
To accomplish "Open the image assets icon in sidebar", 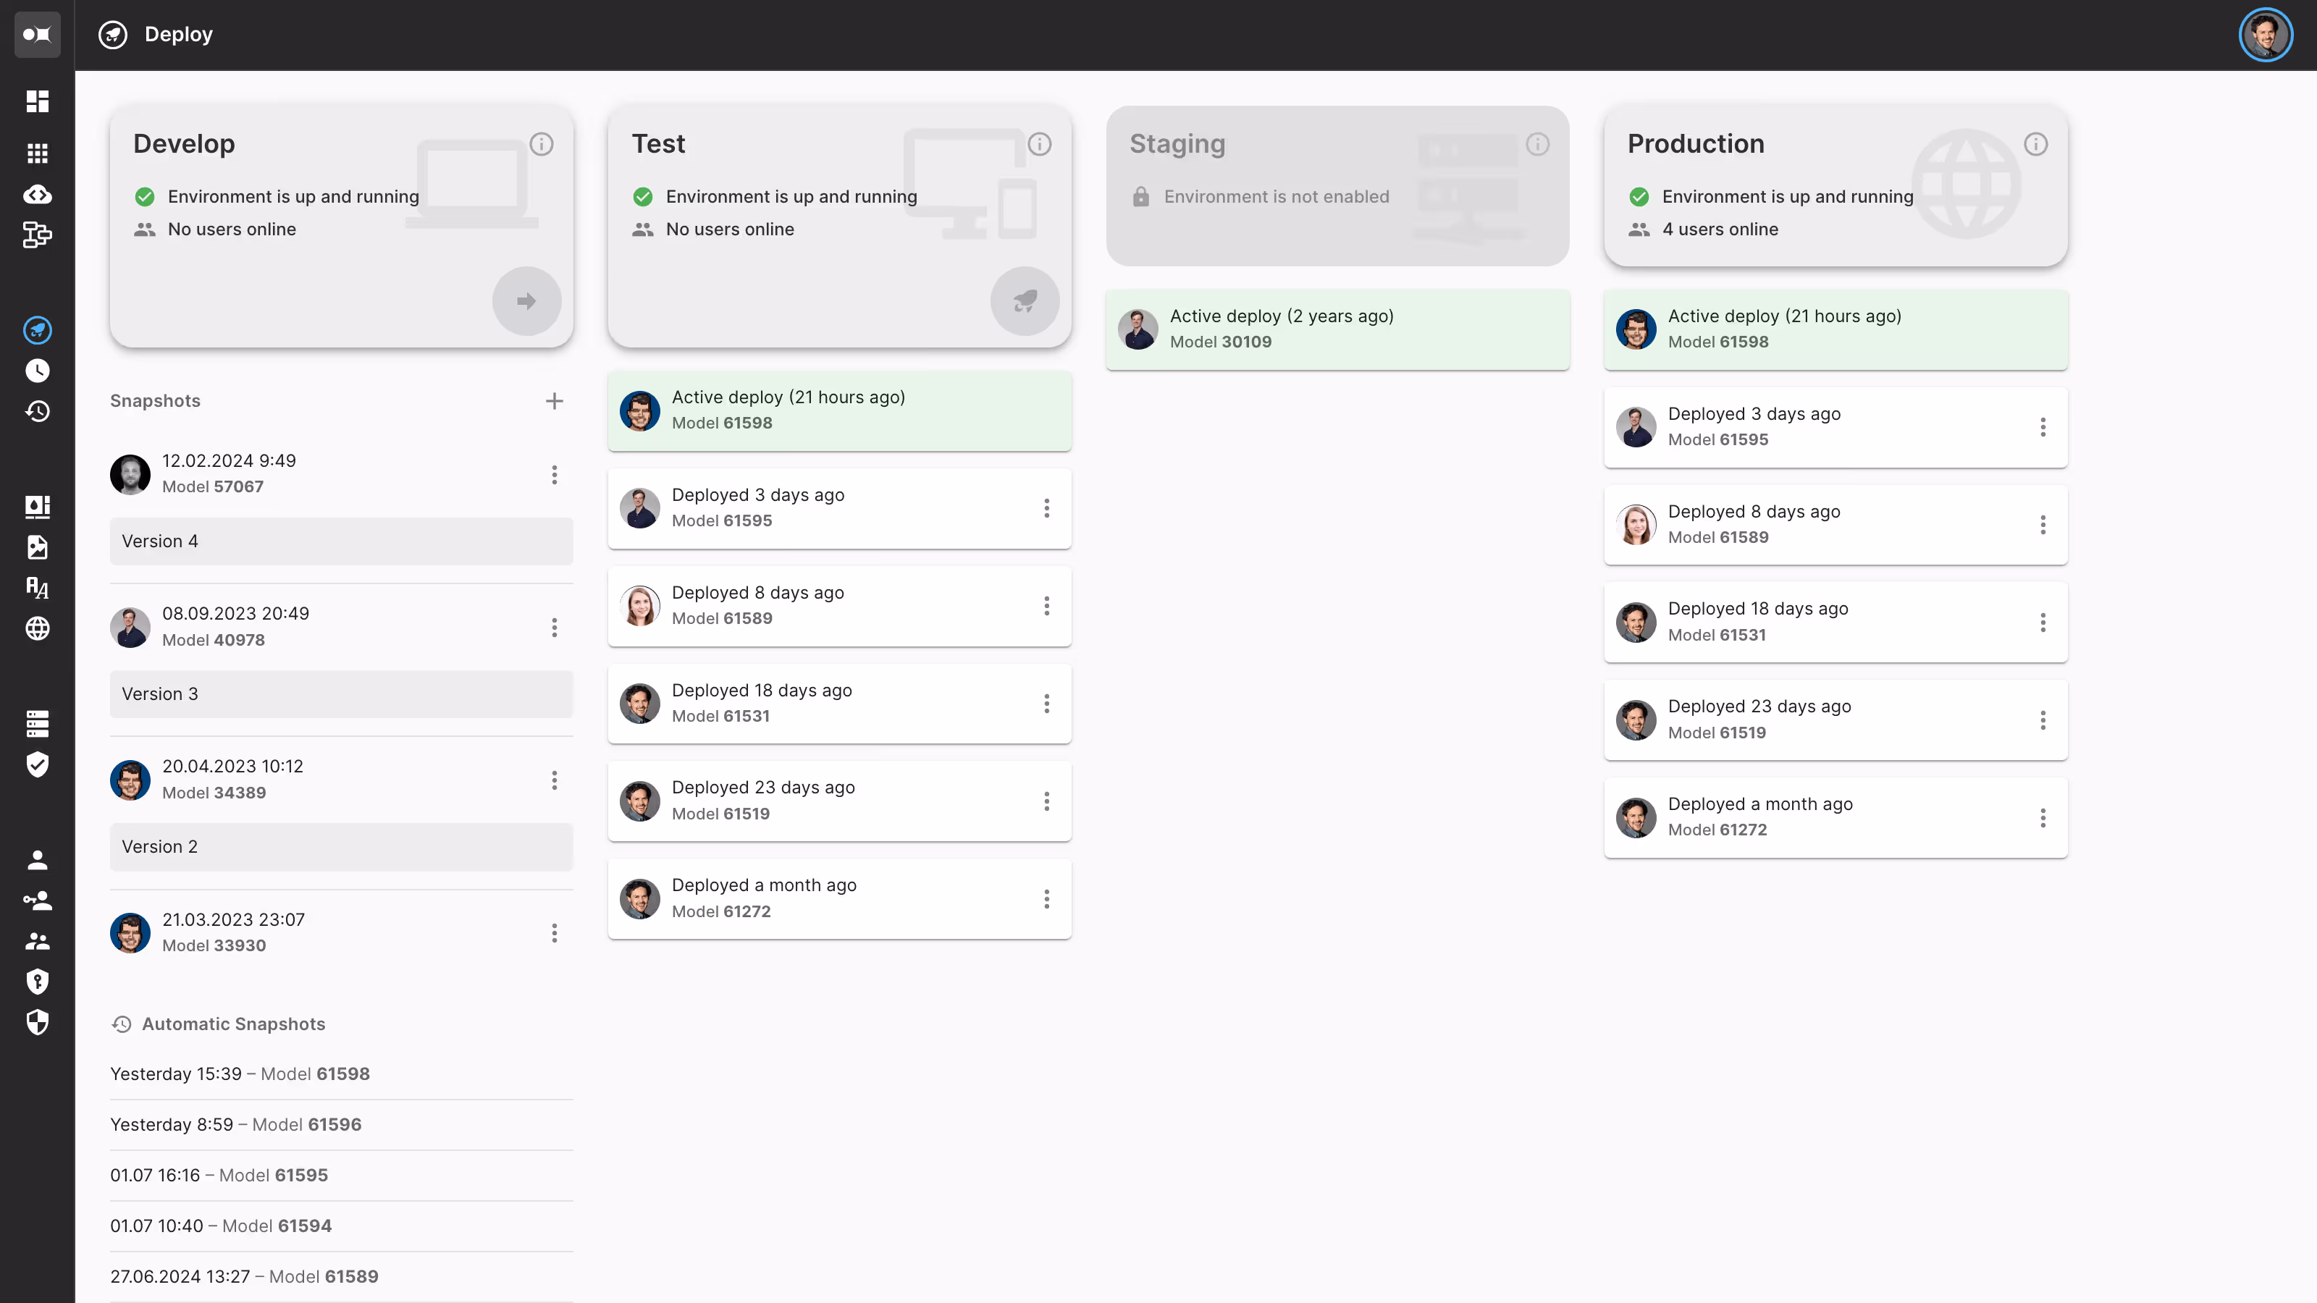I will [37, 547].
